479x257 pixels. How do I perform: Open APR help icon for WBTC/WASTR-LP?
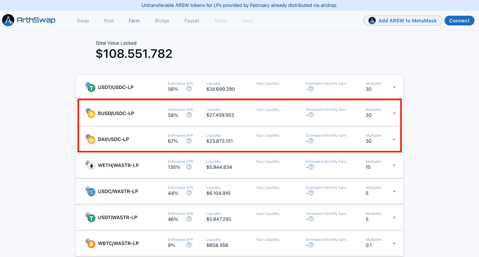click(x=189, y=245)
